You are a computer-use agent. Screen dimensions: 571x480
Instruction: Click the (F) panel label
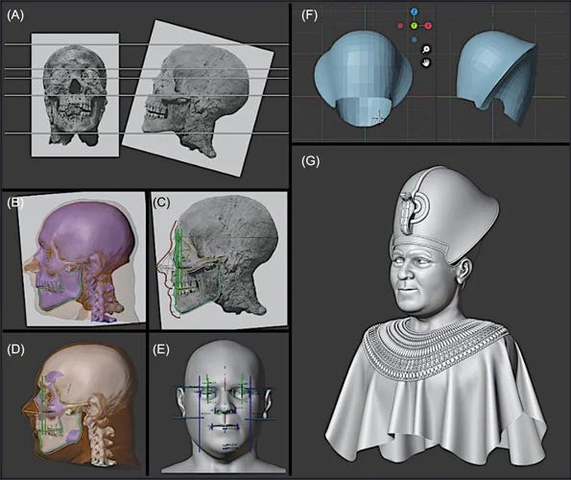310,15
